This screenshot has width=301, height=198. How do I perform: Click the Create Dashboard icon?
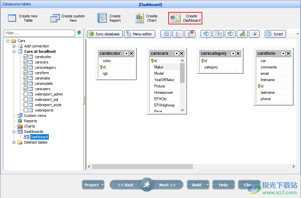pos(175,18)
